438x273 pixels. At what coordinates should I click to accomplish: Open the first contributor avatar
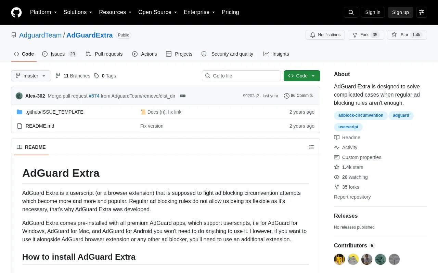[339, 259]
